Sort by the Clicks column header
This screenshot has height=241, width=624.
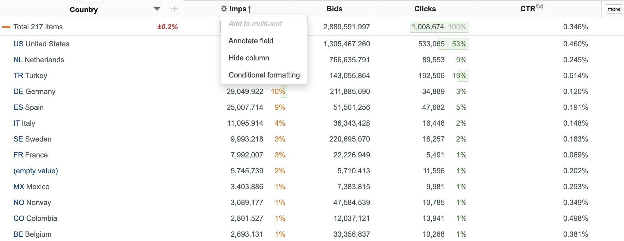pyautogui.click(x=425, y=9)
